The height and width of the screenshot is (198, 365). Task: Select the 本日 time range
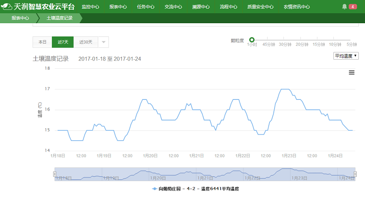(x=42, y=42)
